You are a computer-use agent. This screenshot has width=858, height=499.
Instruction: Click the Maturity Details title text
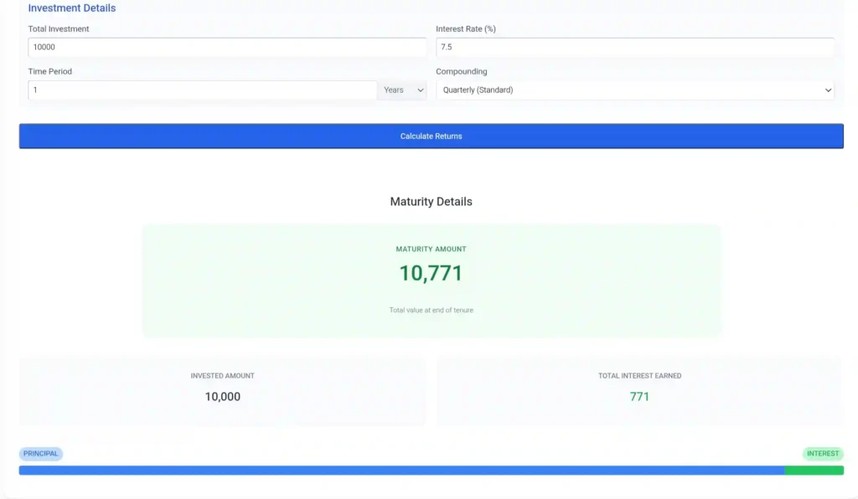pos(431,201)
